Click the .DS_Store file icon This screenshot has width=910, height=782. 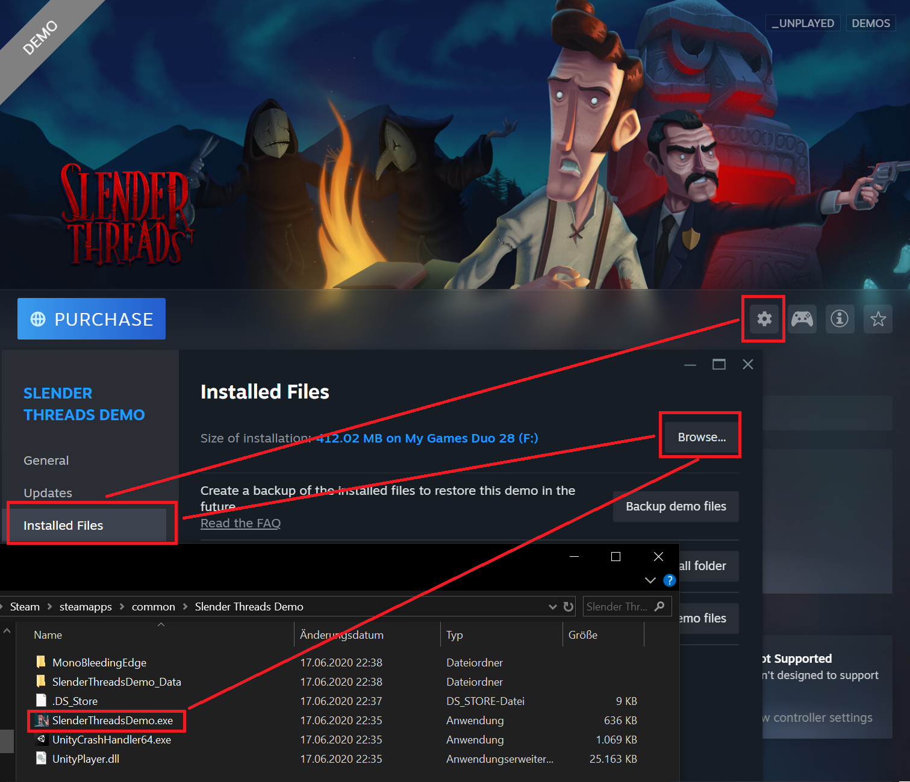(x=41, y=701)
